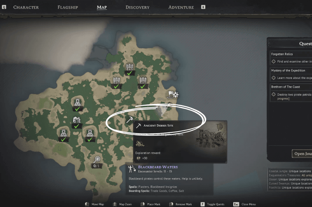This screenshot has height=207, width=312.
Task: Expand the Mystery of the Expedition quest
Action: (291, 70)
